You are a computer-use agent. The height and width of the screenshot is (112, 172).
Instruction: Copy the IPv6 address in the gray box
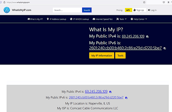point(126,98)
